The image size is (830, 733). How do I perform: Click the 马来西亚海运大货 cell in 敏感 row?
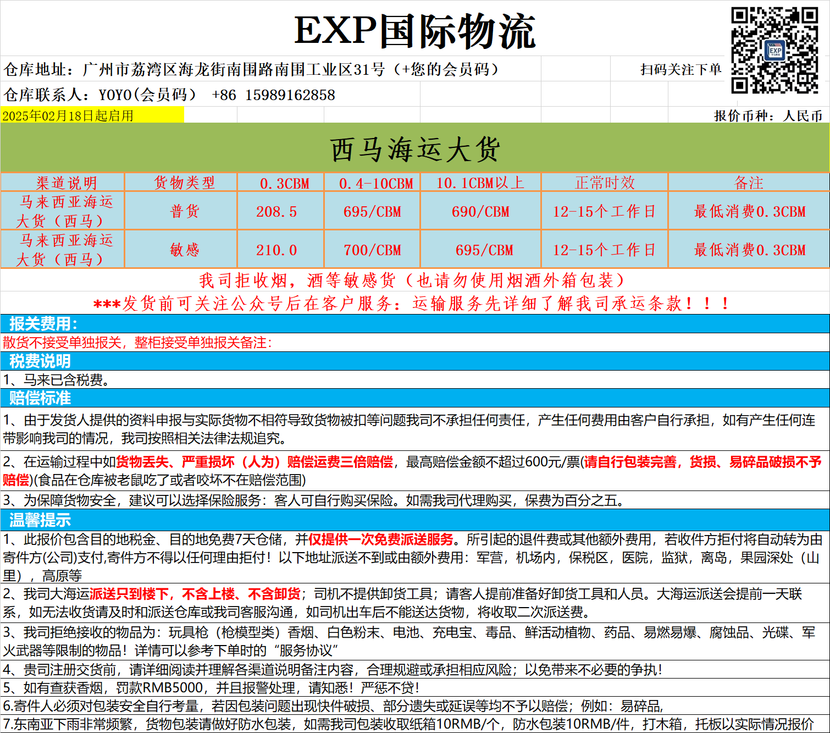coord(63,250)
